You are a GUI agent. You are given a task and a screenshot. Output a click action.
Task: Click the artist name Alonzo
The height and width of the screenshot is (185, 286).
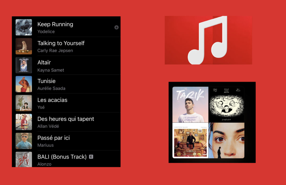pos(44,164)
